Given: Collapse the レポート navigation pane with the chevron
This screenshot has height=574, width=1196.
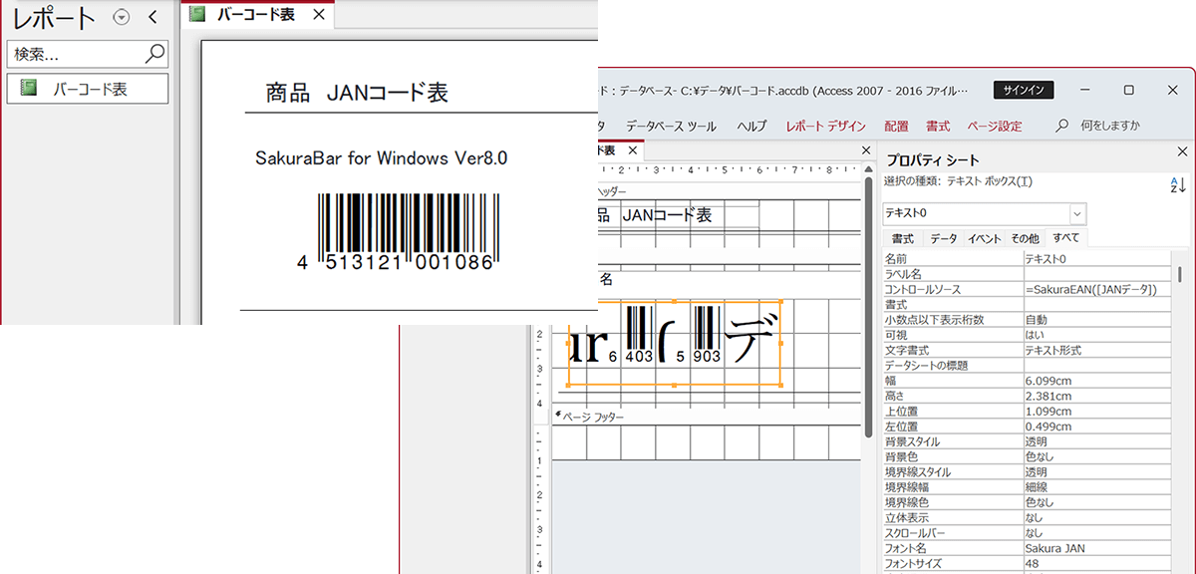Looking at the screenshot, I should point(152,16).
